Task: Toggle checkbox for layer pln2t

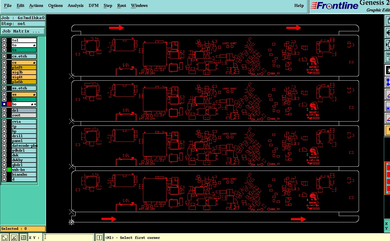Action: (4, 67)
